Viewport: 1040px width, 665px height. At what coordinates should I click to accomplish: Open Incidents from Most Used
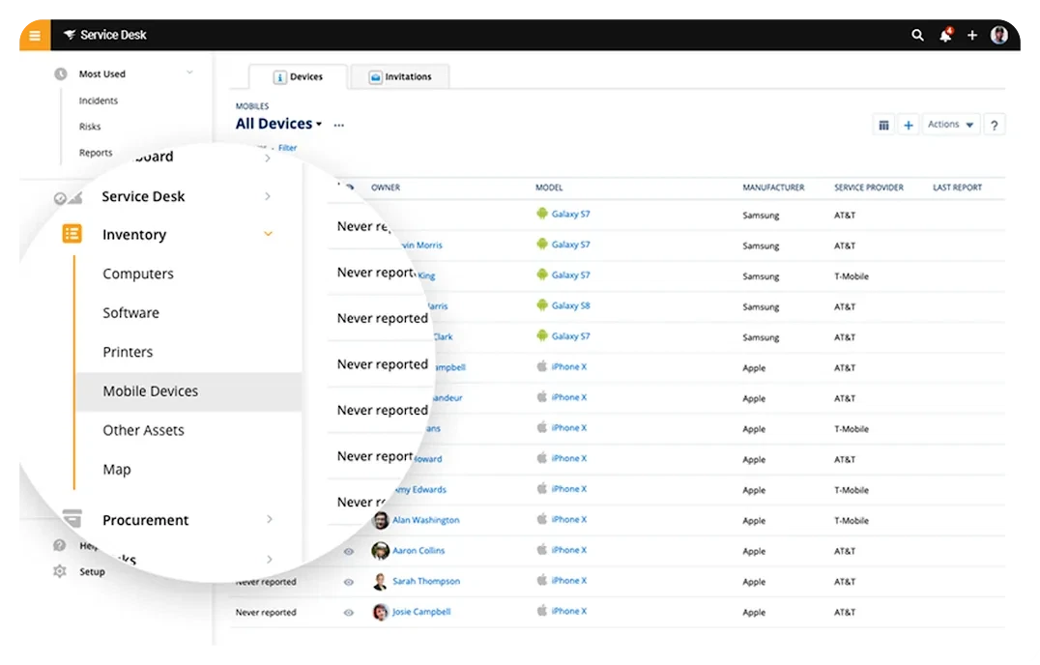(x=99, y=101)
